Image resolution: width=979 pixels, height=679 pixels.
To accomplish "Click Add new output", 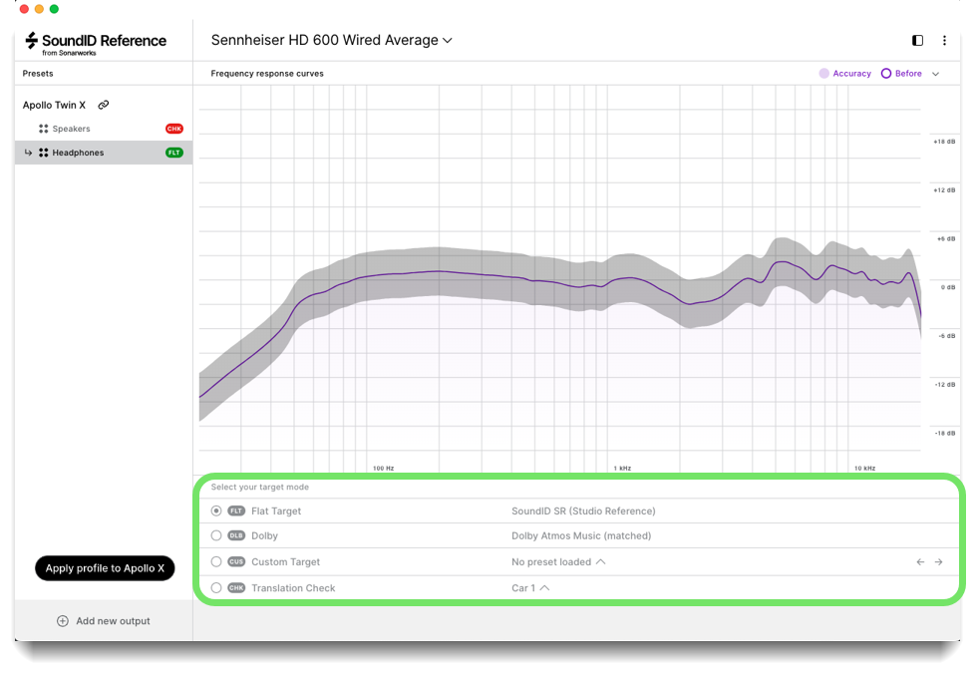I will tap(104, 621).
